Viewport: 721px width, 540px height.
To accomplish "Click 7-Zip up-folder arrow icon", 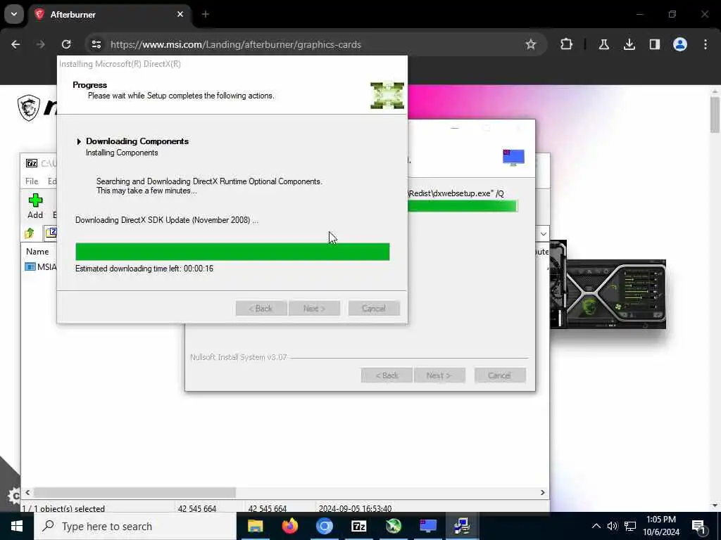I will pyautogui.click(x=30, y=233).
